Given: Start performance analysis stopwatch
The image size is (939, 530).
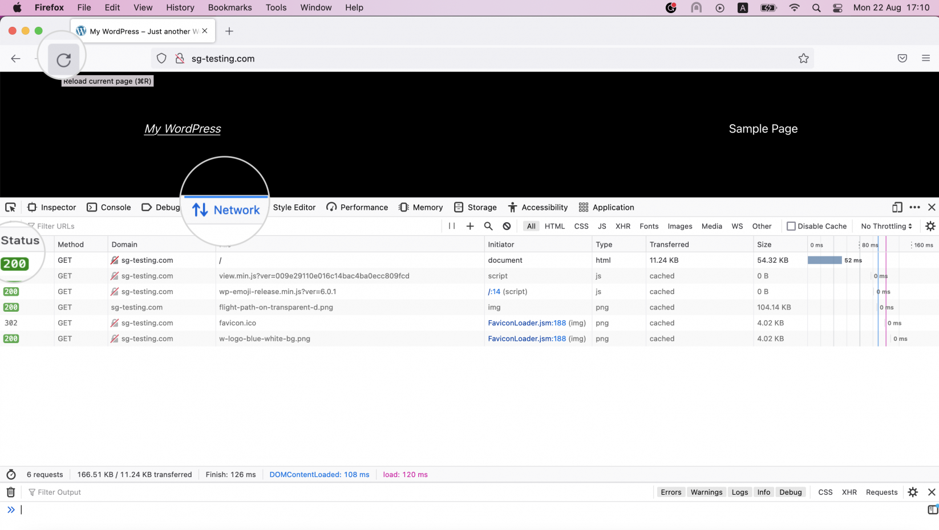Looking at the screenshot, I should (11, 475).
